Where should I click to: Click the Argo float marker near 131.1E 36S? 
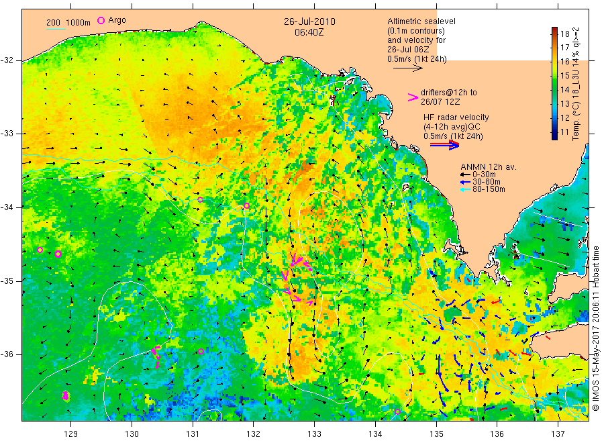click(x=201, y=351)
